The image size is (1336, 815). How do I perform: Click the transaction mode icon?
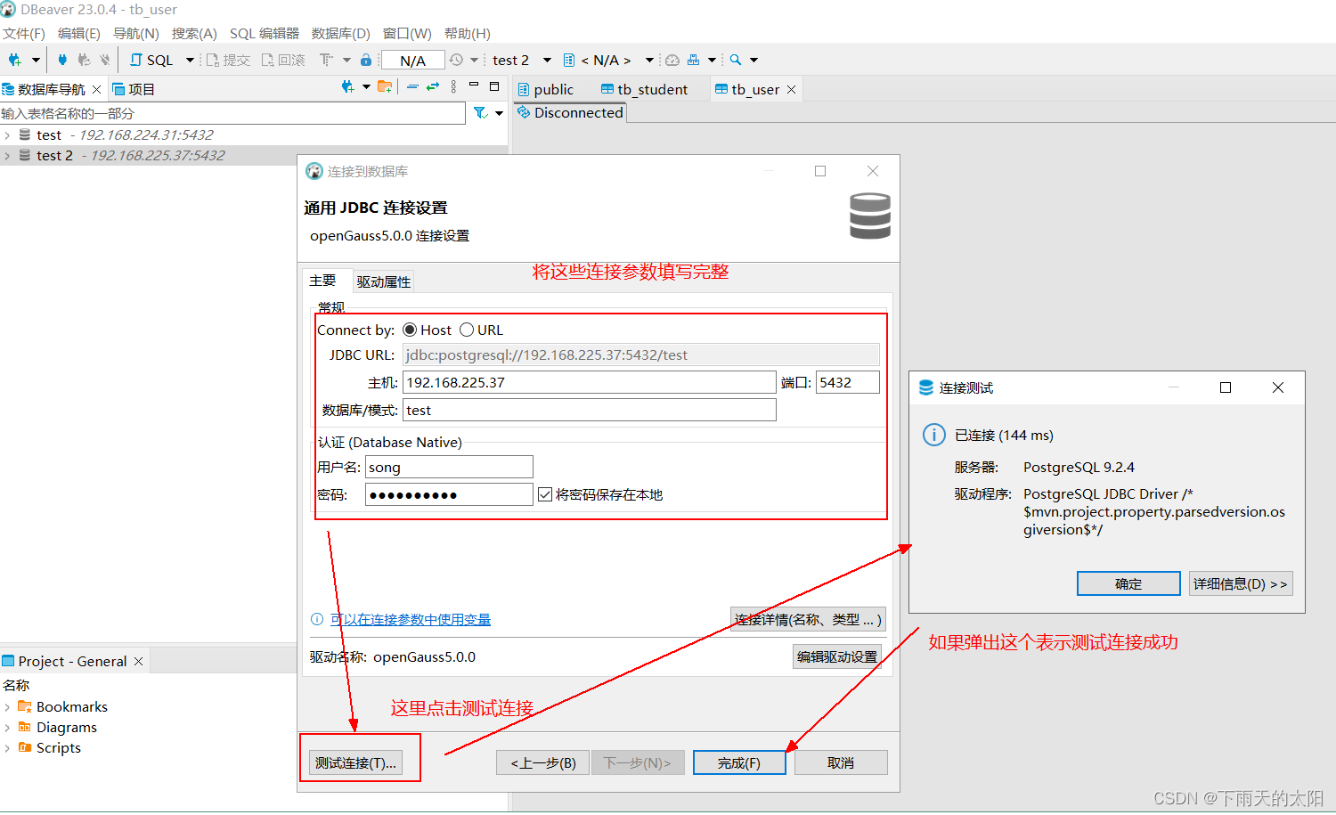(x=326, y=60)
